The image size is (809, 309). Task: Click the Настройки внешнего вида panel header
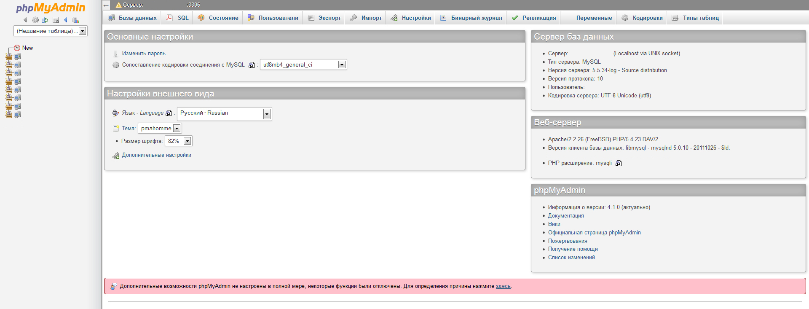coord(315,94)
